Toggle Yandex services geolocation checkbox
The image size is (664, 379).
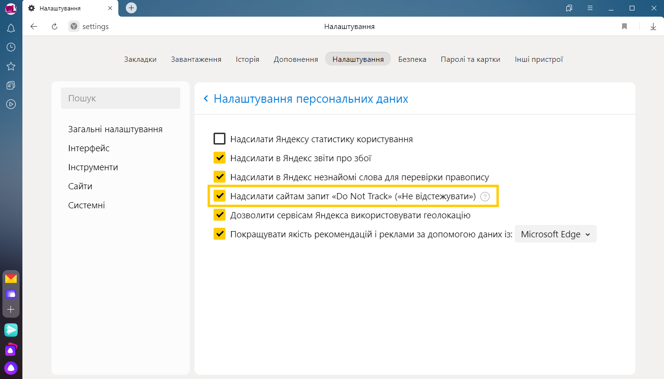coord(219,215)
